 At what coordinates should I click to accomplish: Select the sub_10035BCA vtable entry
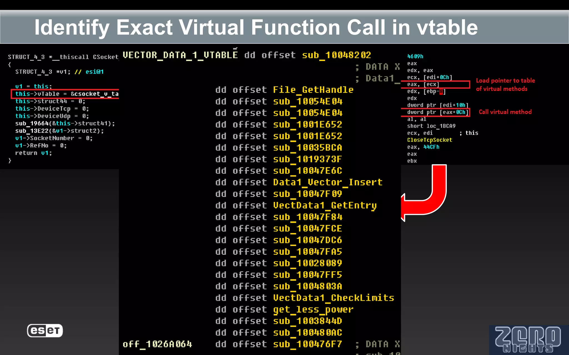308,148
